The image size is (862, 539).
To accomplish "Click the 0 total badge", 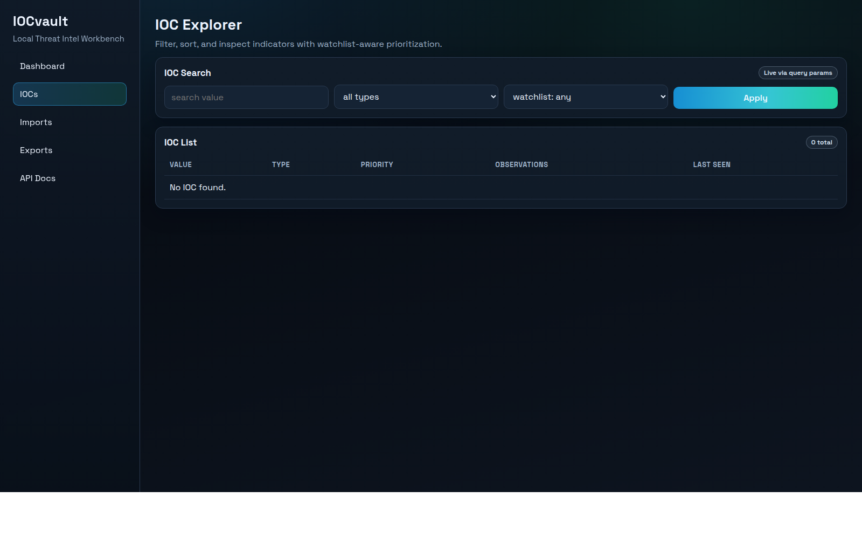I will 822,142.
